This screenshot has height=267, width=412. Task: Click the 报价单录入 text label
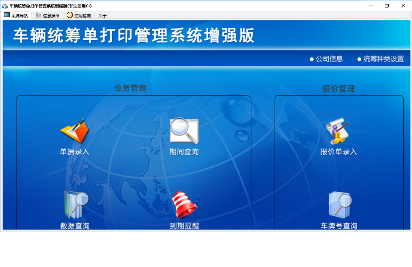339,152
